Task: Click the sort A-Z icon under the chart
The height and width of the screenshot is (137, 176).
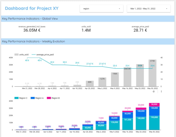Action: click(154, 92)
